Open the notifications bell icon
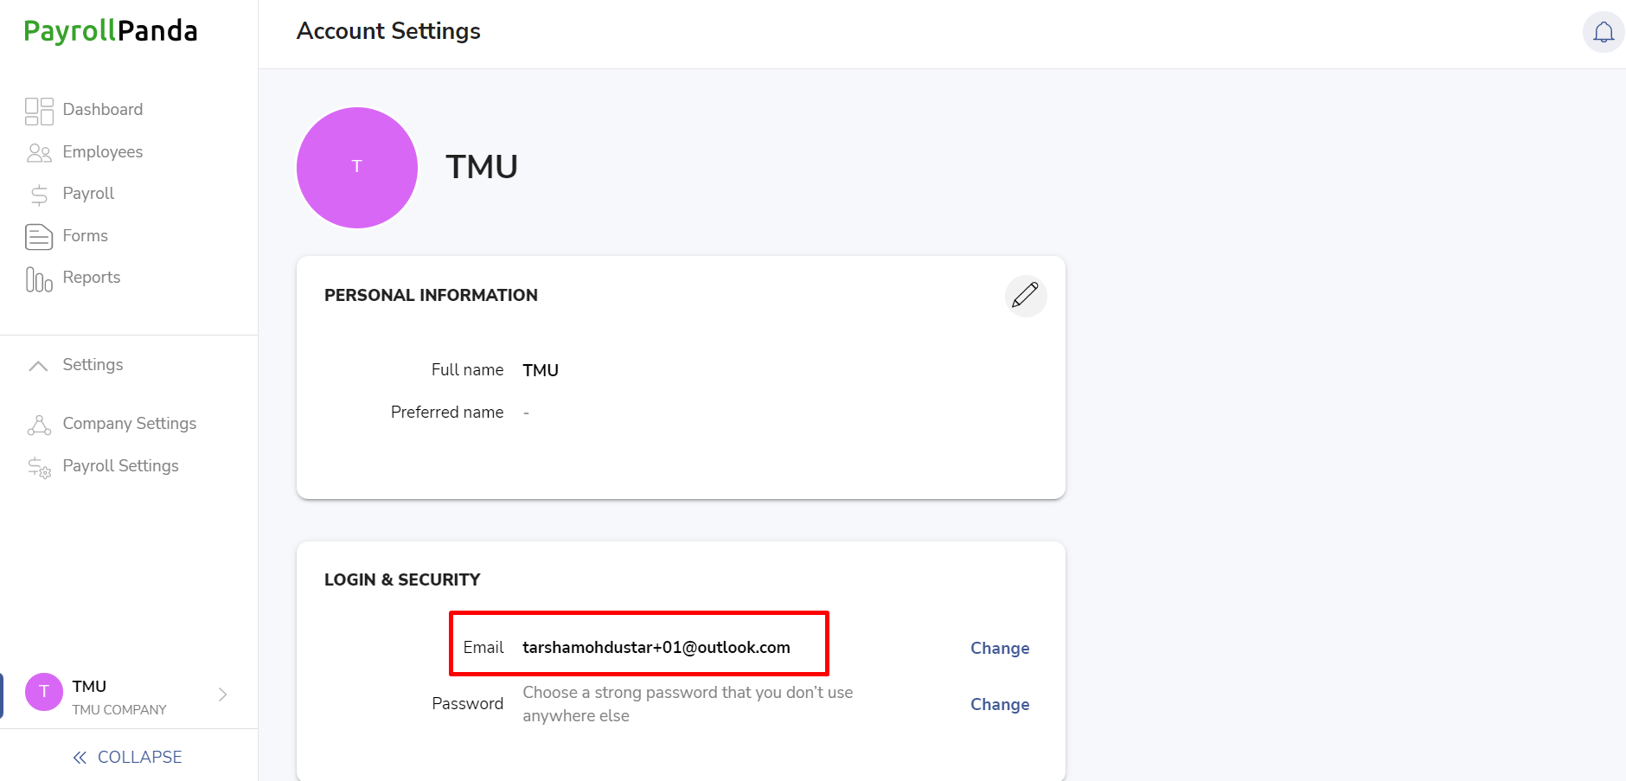Image resolution: width=1626 pixels, height=781 pixels. (1604, 32)
